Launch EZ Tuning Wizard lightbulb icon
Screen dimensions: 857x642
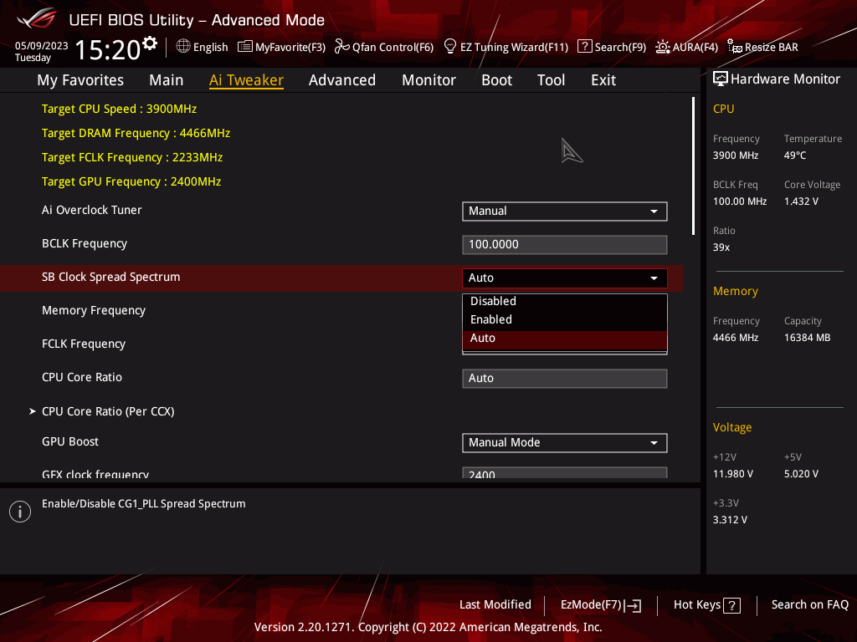point(449,47)
